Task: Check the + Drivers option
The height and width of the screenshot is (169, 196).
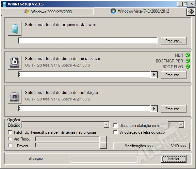Action: tap(10, 146)
